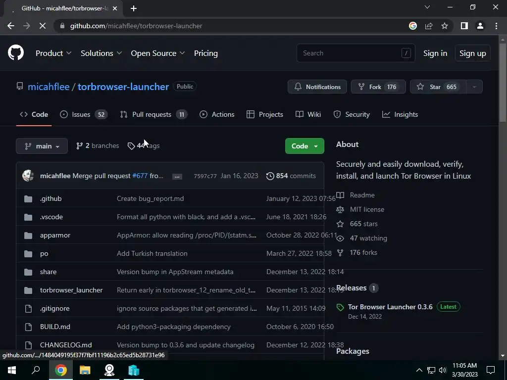507x380 pixels.
Task: Open File Explorer from taskbar
Action: (85, 370)
